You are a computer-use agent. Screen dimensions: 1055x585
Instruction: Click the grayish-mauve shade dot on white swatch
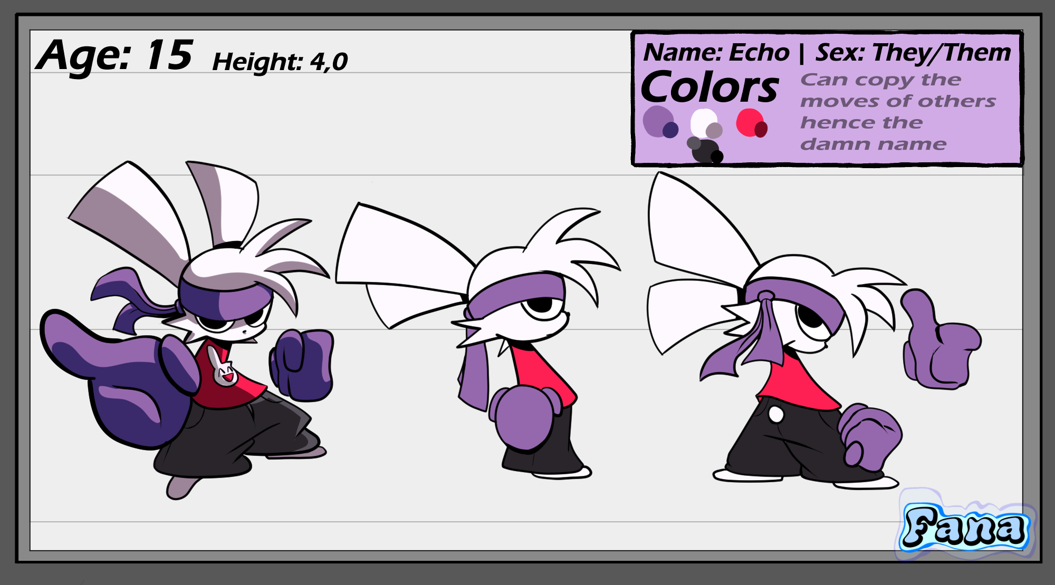(x=714, y=130)
